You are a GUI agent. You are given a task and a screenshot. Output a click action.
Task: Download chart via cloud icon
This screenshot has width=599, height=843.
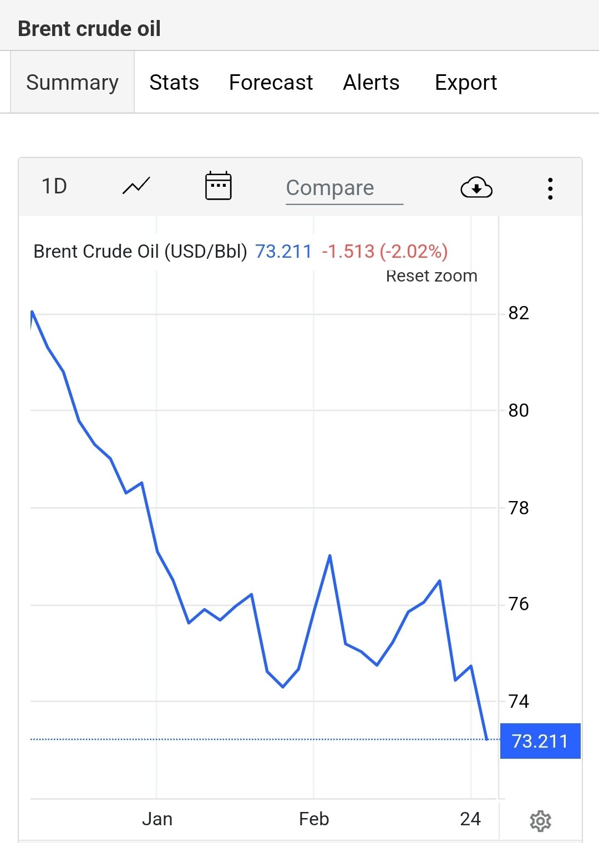[x=476, y=188]
